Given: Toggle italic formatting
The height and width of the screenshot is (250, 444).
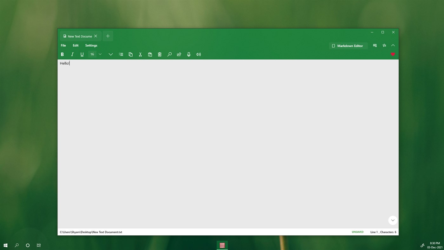Looking at the screenshot, I should [x=72, y=54].
